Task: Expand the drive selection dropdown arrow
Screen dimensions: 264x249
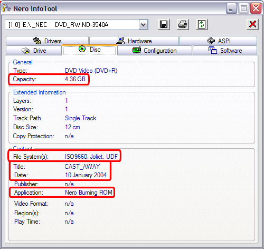Action: [144, 24]
